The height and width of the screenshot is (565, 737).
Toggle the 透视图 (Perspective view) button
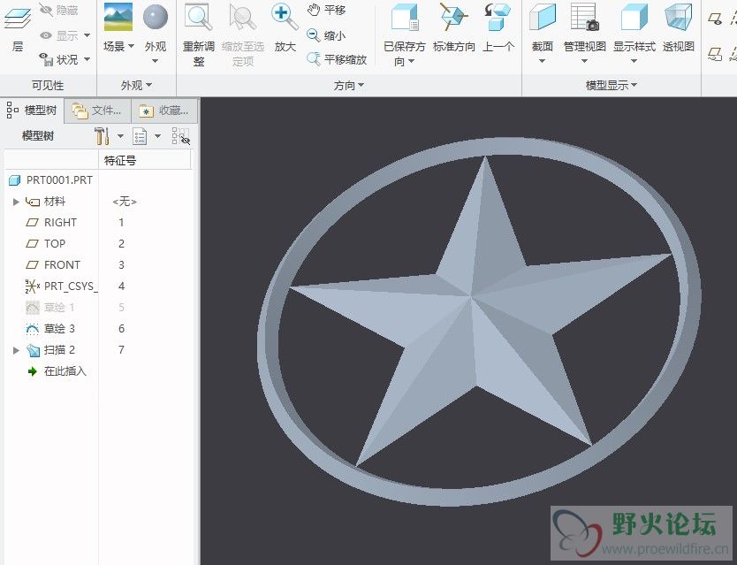coord(678,18)
